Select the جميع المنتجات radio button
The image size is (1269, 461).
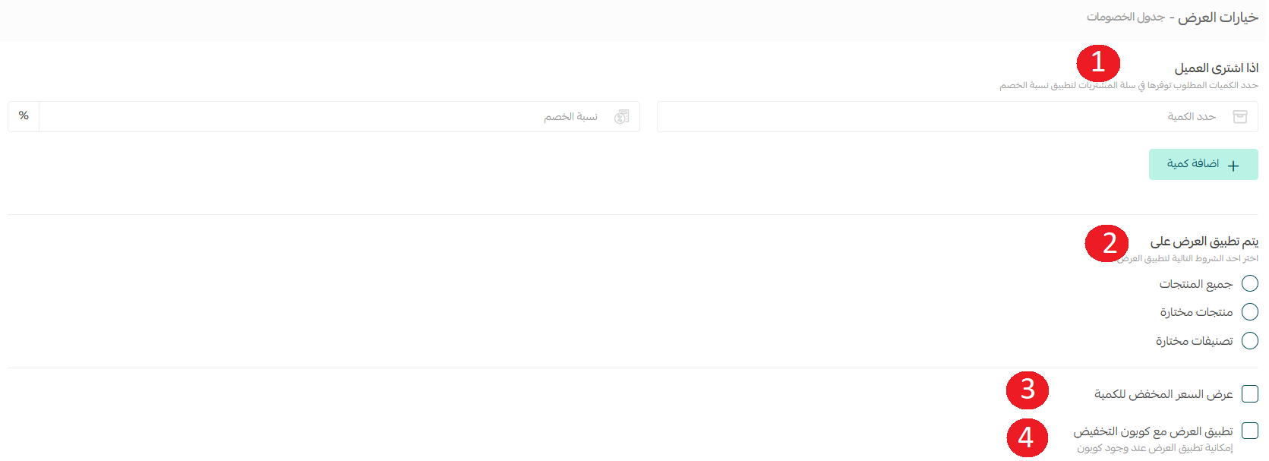pyautogui.click(x=1249, y=283)
